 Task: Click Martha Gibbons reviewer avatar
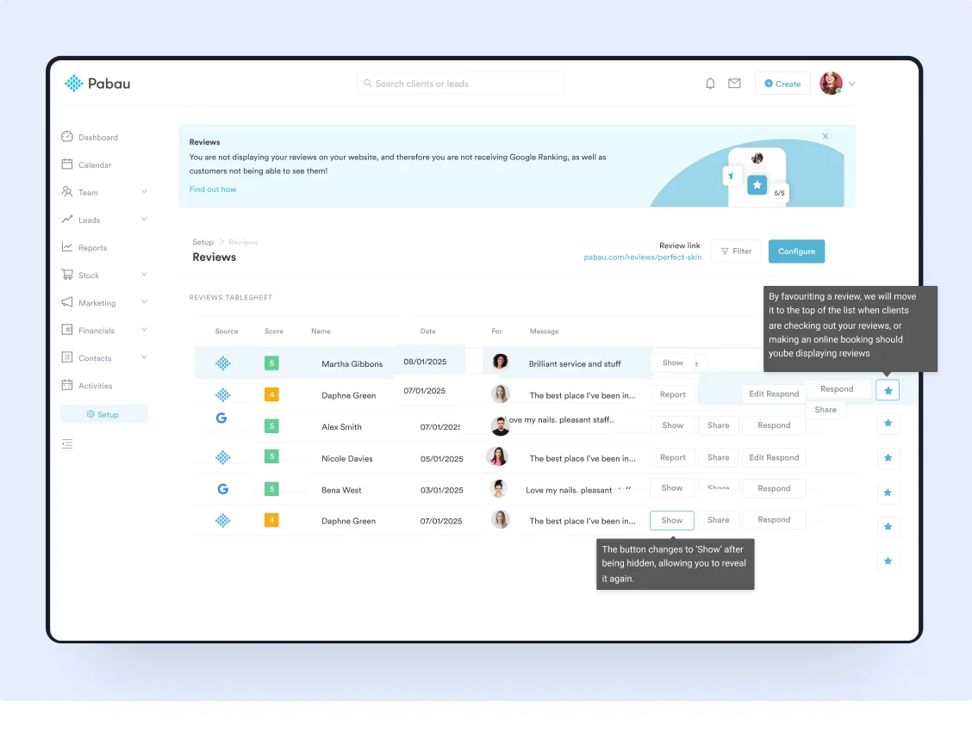(501, 363)
